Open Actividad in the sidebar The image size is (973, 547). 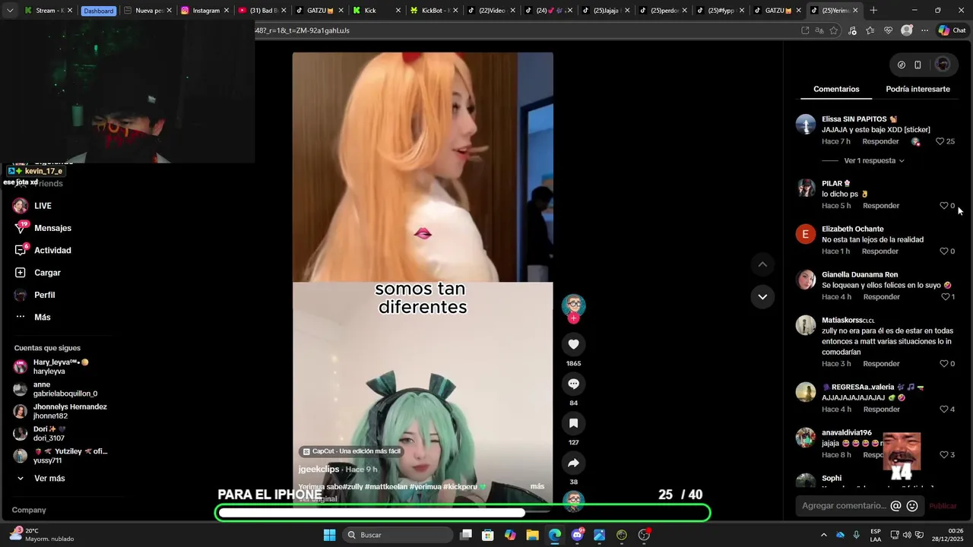[x=52, y=250]
